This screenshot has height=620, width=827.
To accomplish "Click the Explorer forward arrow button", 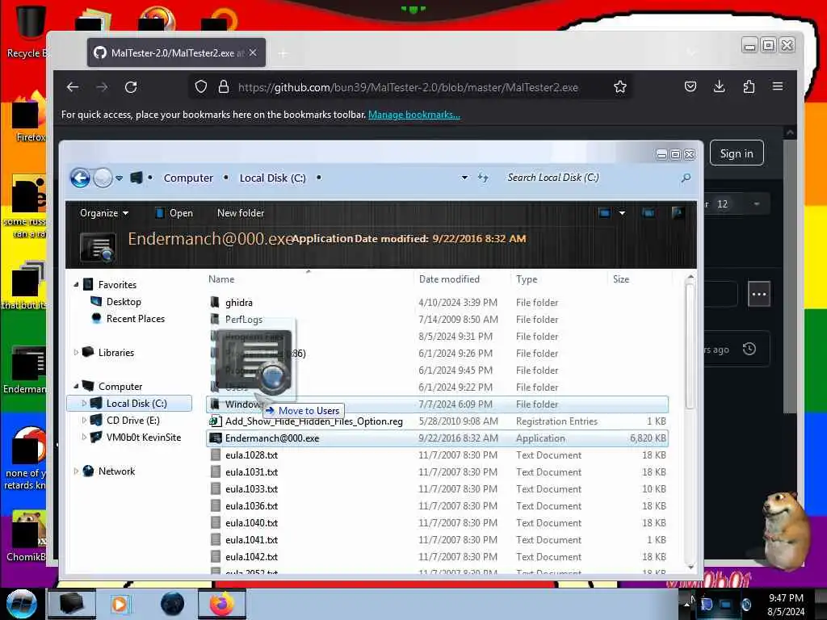I will coord(103,178).
